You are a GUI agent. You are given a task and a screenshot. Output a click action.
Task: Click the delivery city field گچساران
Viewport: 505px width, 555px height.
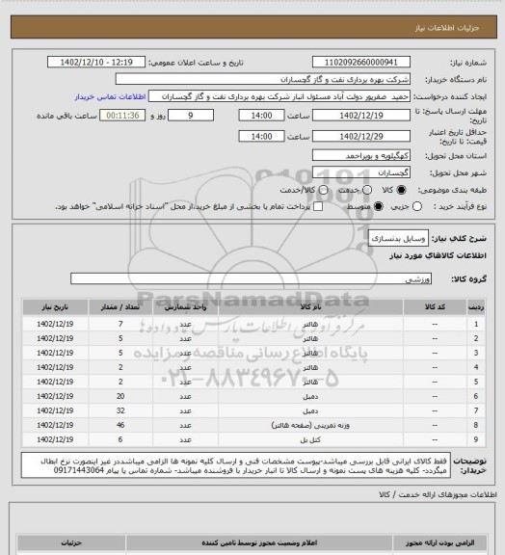click(x=361, y=172)
